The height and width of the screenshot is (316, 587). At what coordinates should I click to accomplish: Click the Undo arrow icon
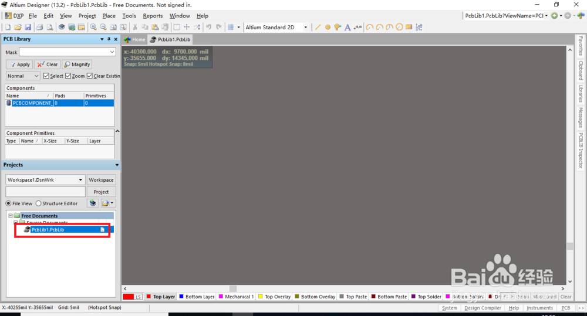208,27
